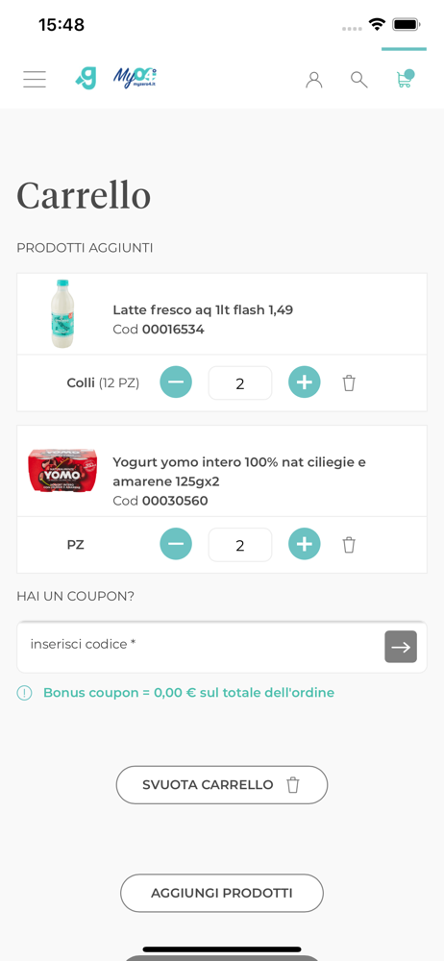Image resolution: width=444 pixels, height=961 pixels.
Task: Open the hamburger menu
Action: (35, 79)
